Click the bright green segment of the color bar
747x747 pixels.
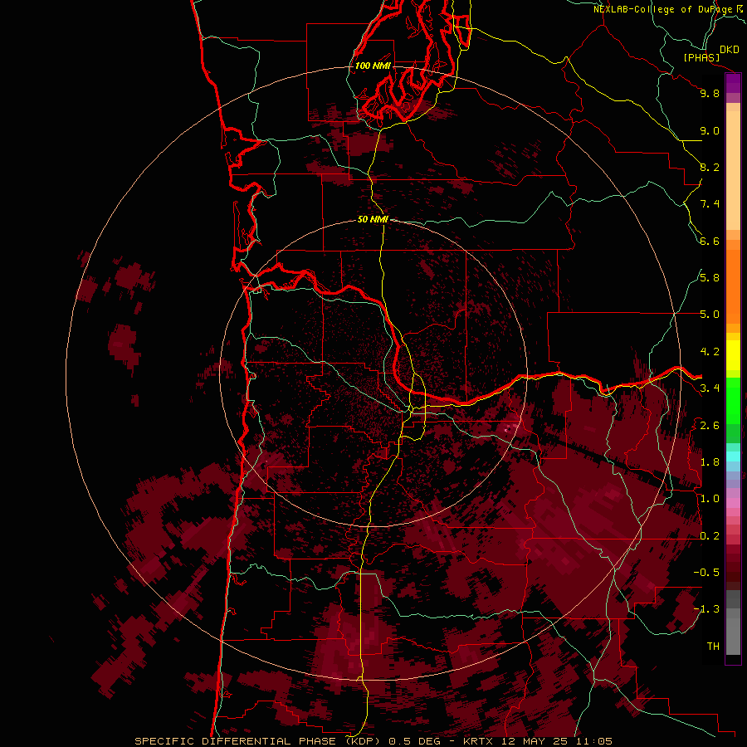point(733,400)
